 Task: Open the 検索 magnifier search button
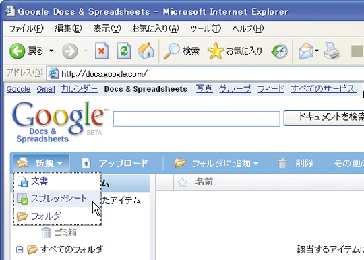(181, 51)
